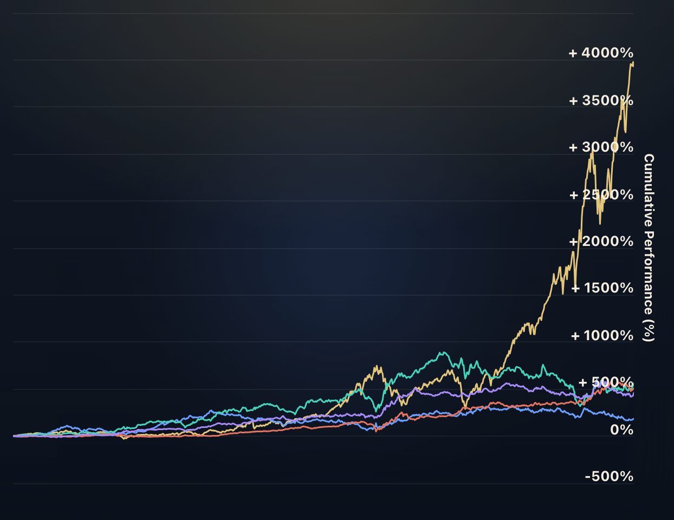
Task: Select the + 1500% axis label
Action: [602, 288]
